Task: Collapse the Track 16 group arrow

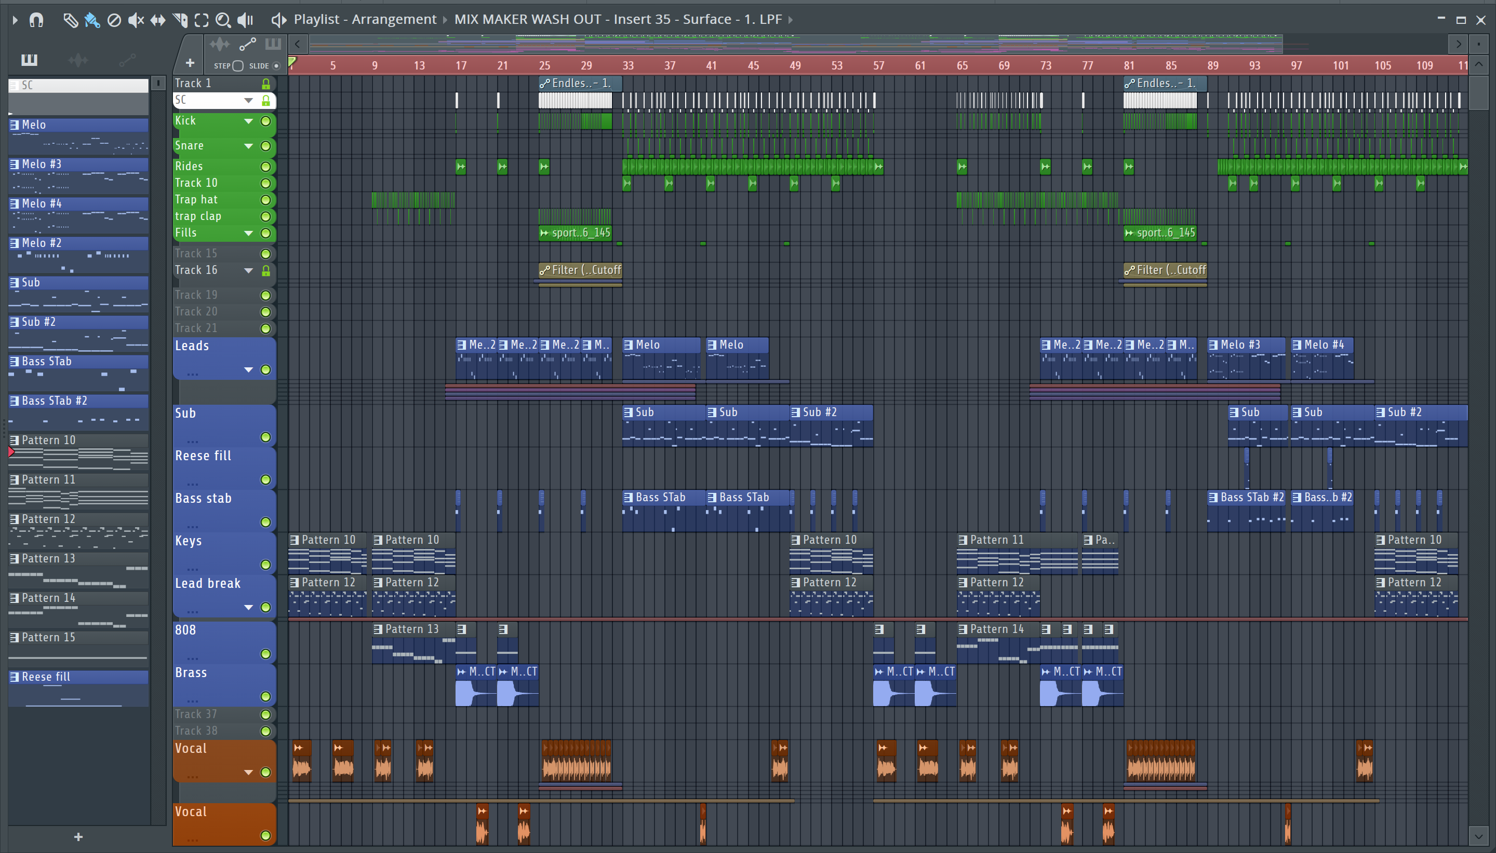Action: tap(249, 271)
